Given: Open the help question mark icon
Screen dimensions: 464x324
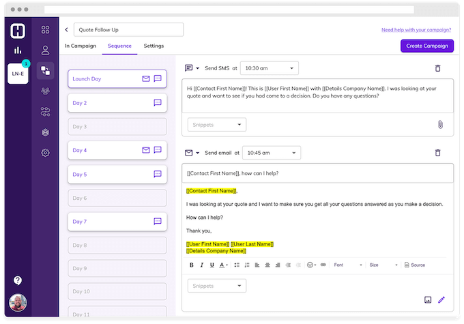Looking at the screenshot, I should click(x=18, y=280).
